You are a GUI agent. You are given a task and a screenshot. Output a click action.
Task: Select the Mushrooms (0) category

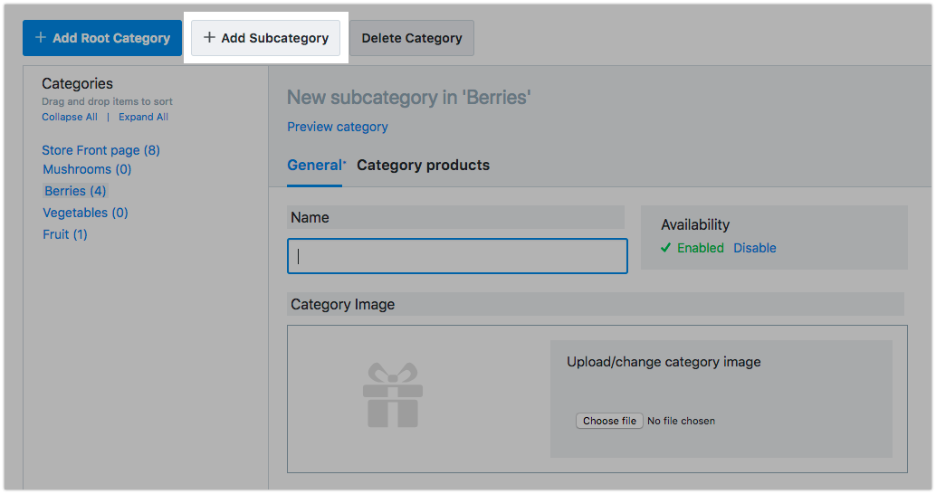click(87, 169)
